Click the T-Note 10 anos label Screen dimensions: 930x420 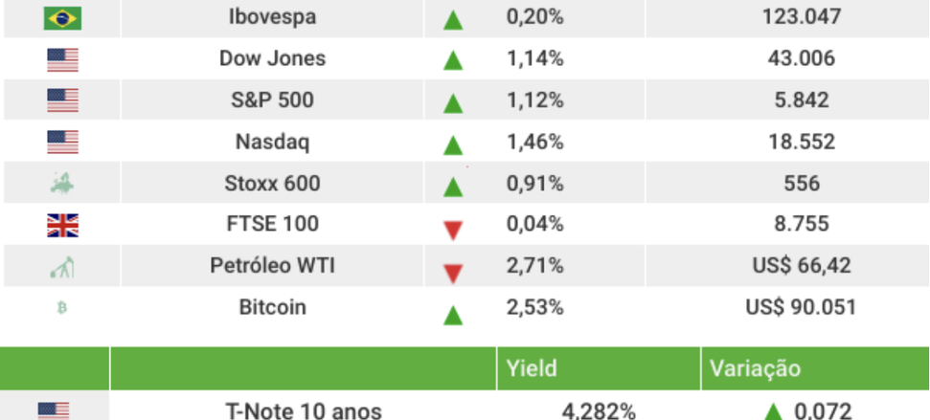[x=304, y=411]
